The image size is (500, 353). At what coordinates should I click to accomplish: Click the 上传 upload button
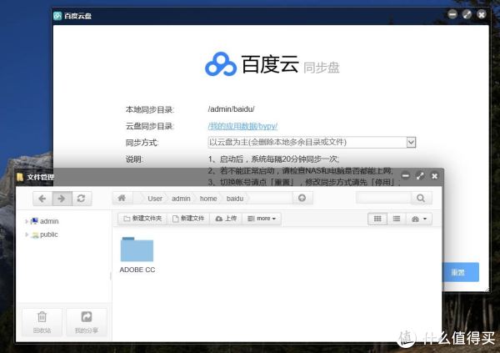pyautogui.click(x=226, y=219)
